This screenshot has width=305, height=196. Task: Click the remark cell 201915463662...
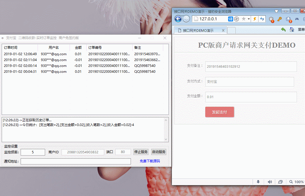click(147, 60)
